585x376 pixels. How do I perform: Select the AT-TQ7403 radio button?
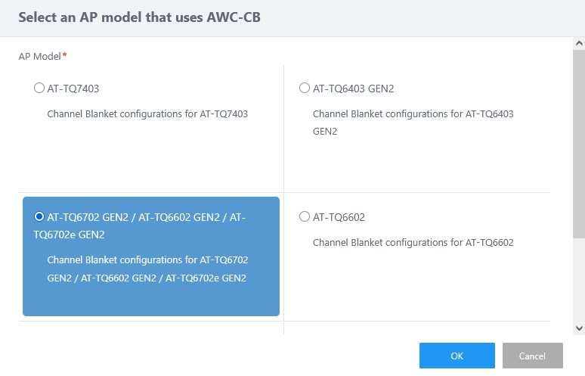pyautogui.click(x=39, y=89)
